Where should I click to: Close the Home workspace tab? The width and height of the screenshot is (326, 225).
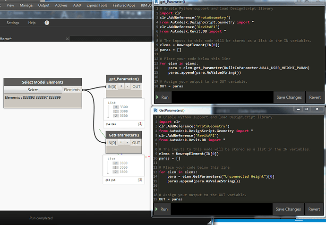[67, 39]
